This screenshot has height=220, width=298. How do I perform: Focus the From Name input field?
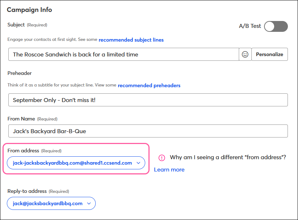(148, 131)
